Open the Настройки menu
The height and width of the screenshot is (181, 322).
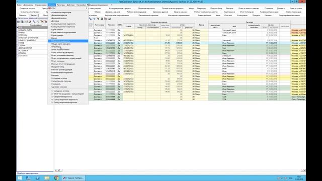tap(81, 5)
